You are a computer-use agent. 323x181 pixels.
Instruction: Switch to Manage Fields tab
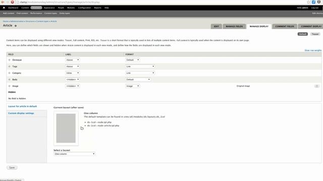click(234, 26)
